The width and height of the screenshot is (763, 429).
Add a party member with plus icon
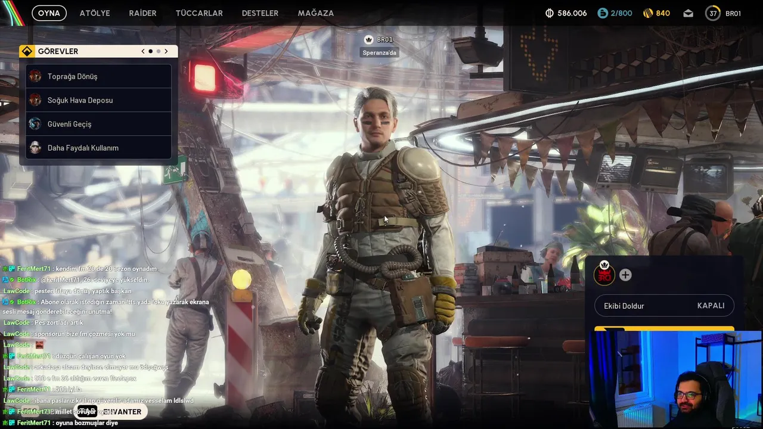pos(625,275)
